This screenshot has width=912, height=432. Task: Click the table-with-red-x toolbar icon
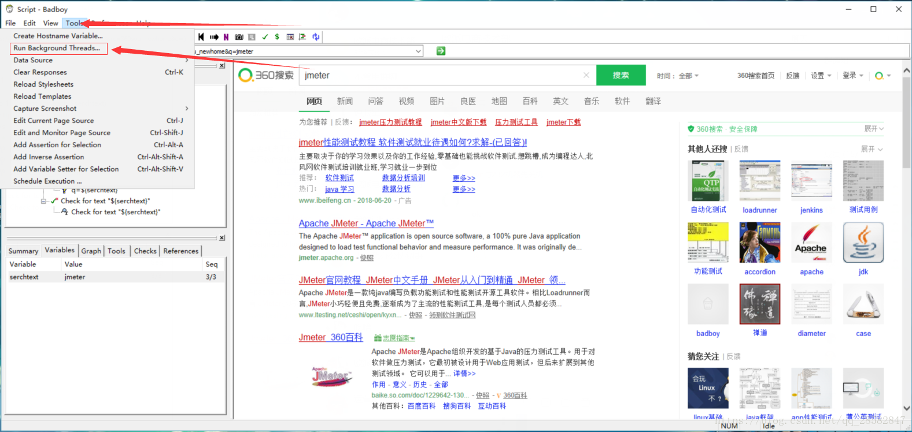(x=290, y=37)
